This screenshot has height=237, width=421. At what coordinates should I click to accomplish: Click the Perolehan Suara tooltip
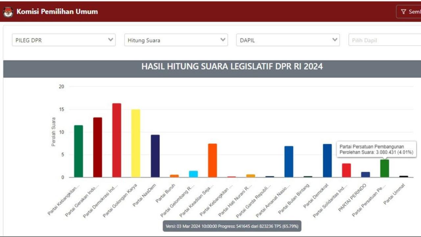[x=376, y=149]
